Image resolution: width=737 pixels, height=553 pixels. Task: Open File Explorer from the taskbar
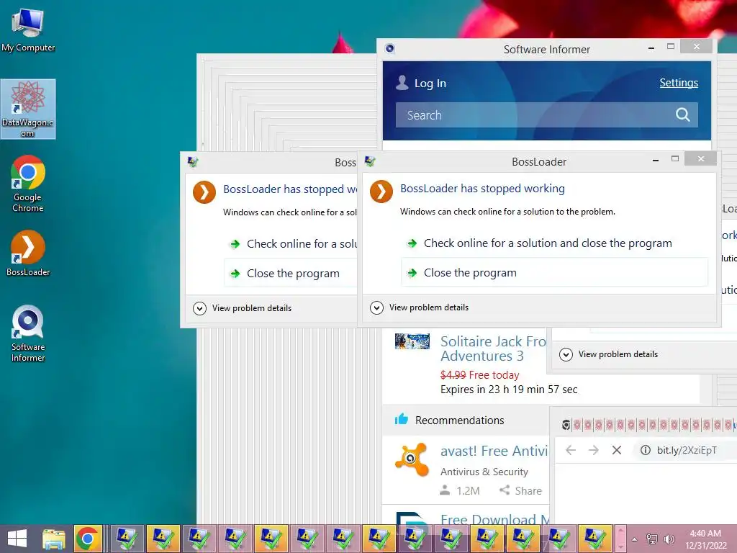[x=53, y=539]
